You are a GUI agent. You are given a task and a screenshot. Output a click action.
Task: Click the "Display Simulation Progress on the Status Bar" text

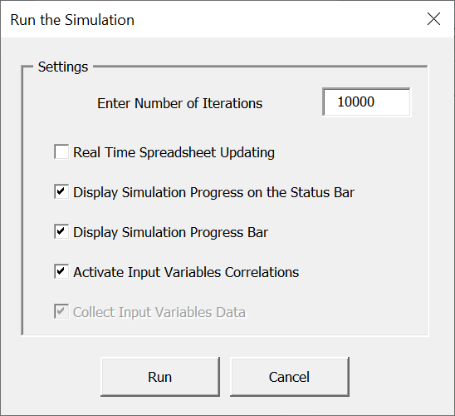click(x=213, y=192)
